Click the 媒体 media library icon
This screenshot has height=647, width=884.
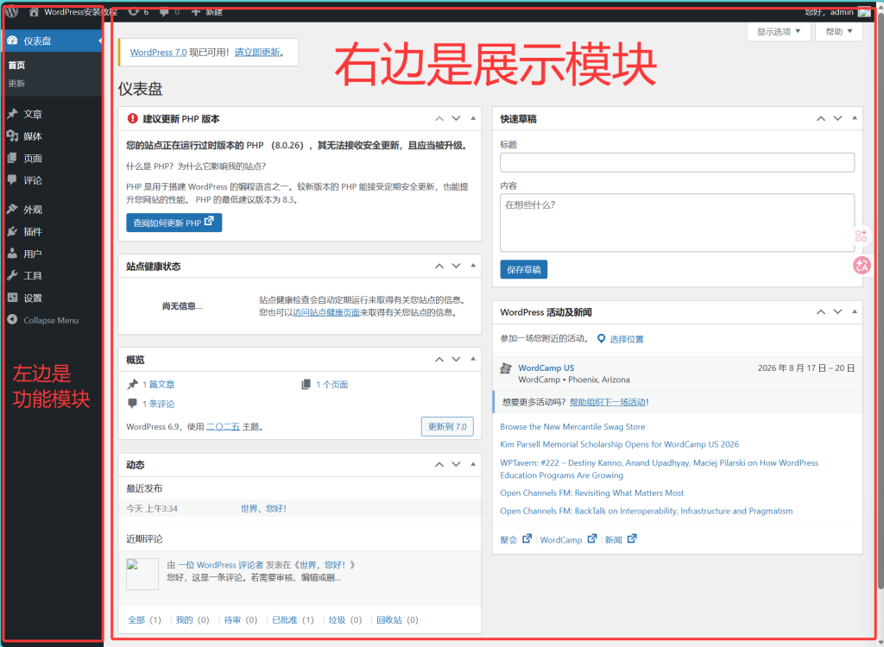(12, 135)
